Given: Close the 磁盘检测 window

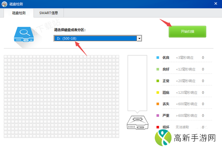Looking at the screenshot, I should click(x=216, y=4).
